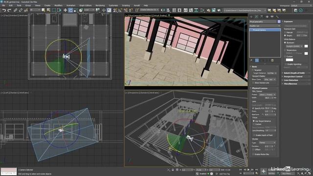Viewport: 313px width, 176px height.
Task: Open the film sensor Preset dropdown
Action: pos(268,94)
